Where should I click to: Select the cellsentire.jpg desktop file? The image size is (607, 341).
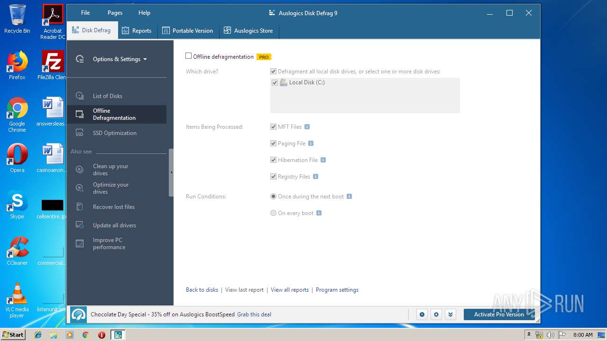click(52, 208)
